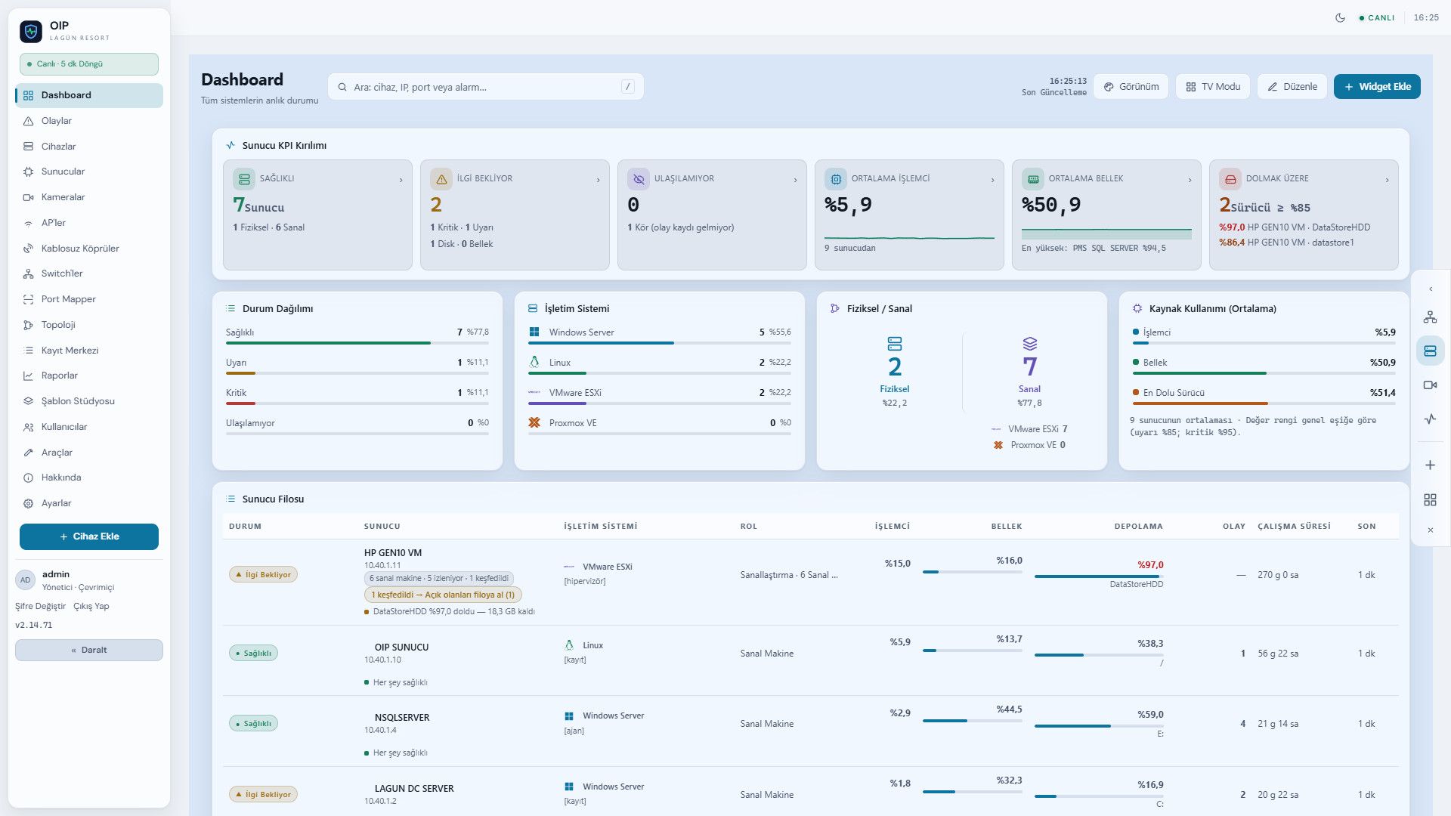Click Ayarlar gear icon

28,503
